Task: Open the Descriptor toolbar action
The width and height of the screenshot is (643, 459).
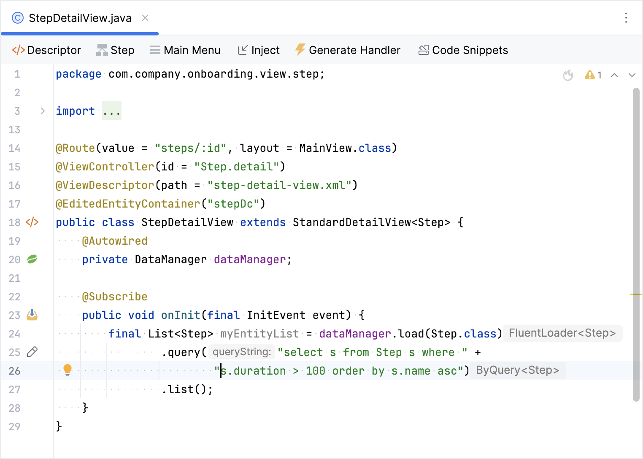Action: tap(46, 50)
